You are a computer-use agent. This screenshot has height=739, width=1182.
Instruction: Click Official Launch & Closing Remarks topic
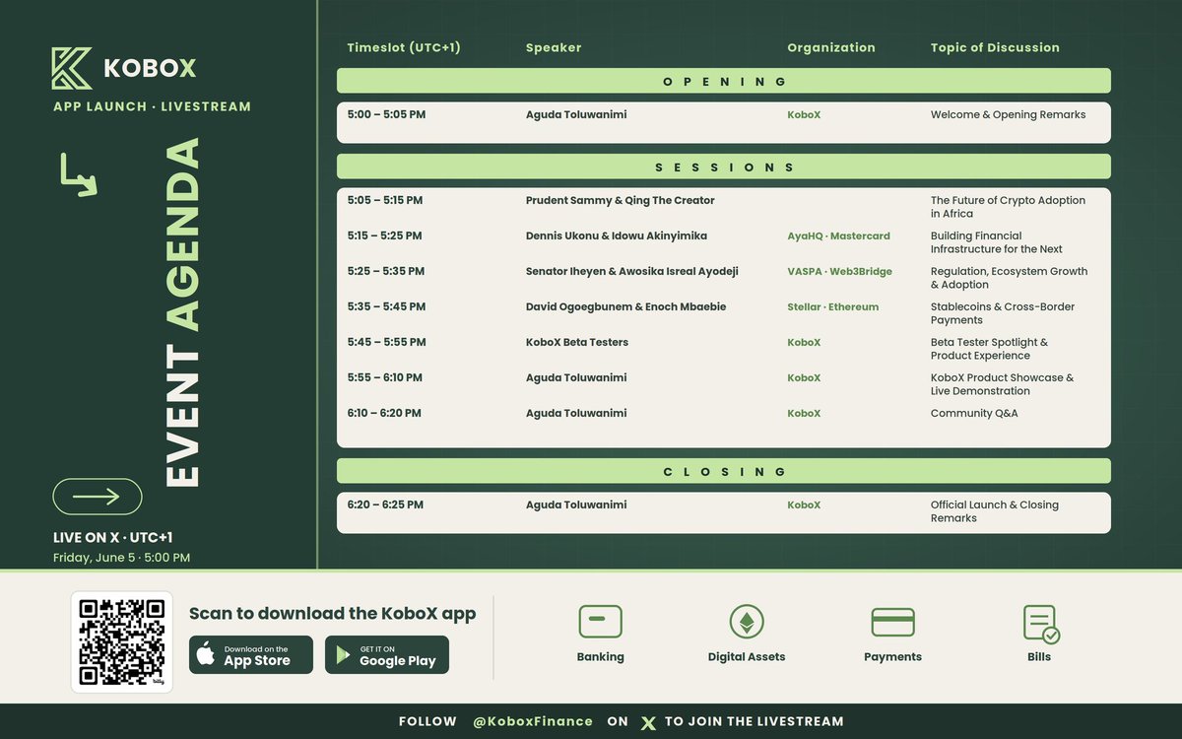(x=995, y=511)
